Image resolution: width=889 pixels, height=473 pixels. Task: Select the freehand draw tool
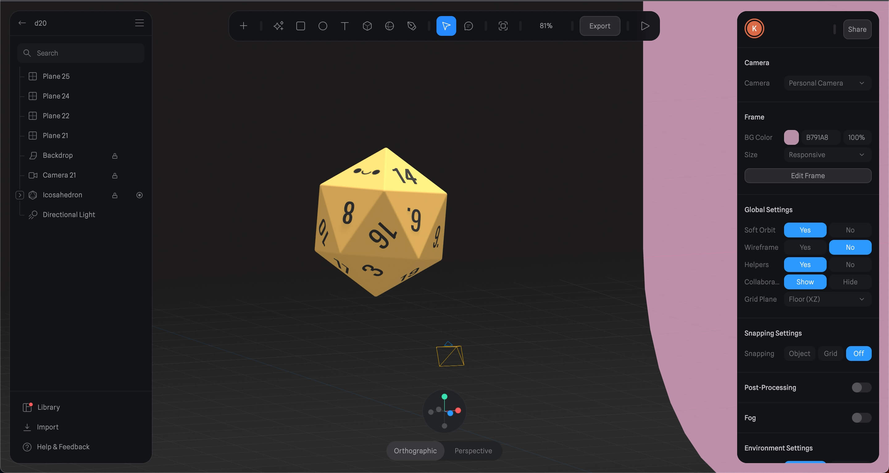coord(411,26)
